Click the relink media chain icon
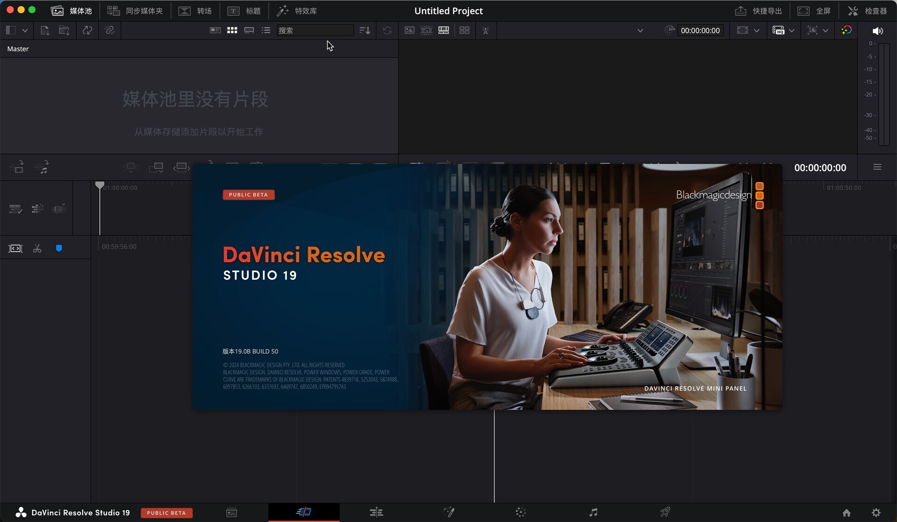 (110, 30)
